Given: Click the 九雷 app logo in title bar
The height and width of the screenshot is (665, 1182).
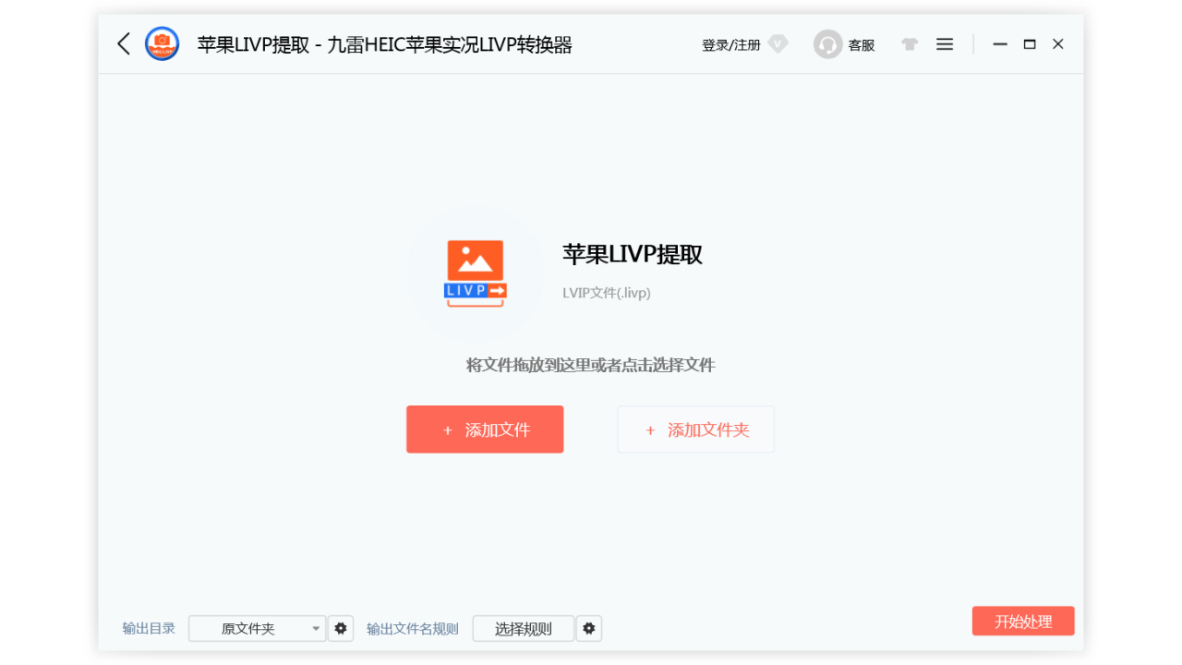Looking at the screenshot, I should click(x=162, y=43).
